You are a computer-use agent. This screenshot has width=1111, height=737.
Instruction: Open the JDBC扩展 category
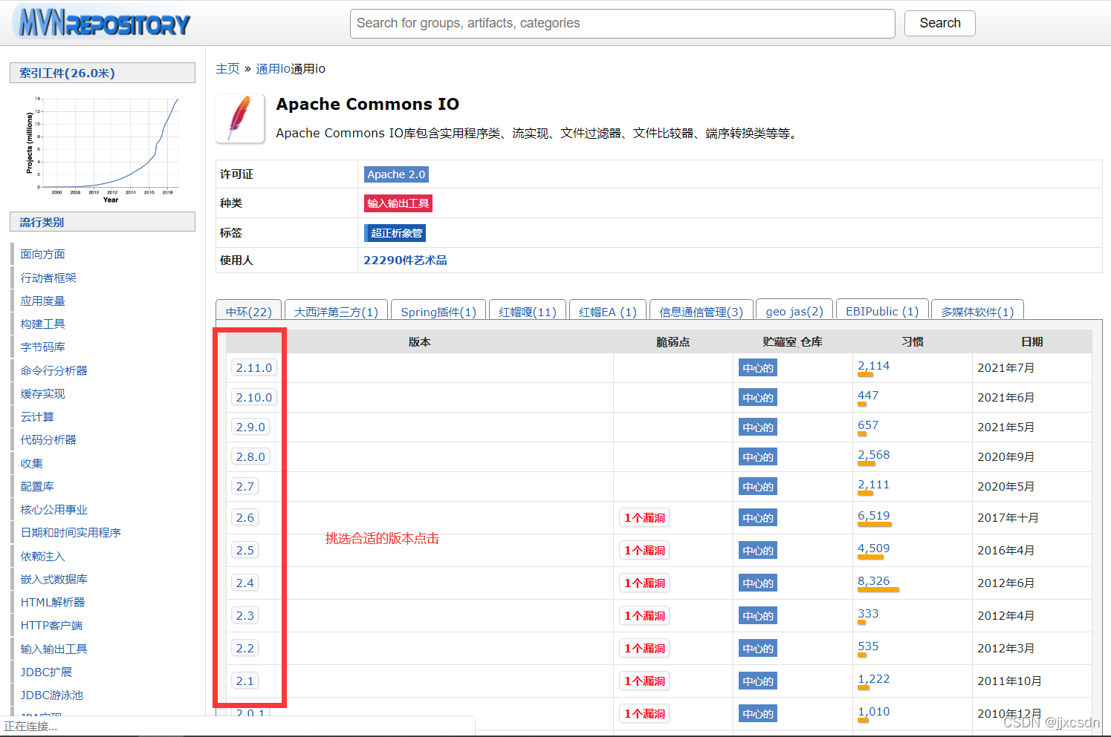coord(46,672)
